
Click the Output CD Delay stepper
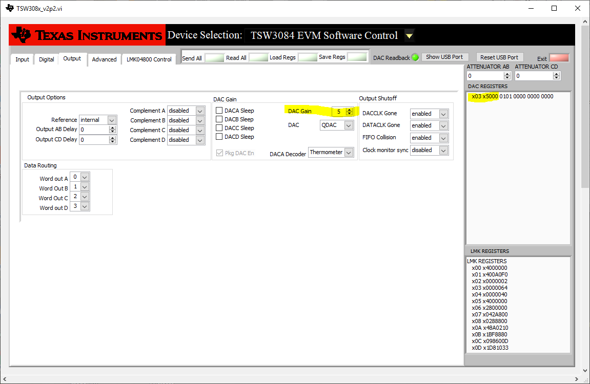112,140
